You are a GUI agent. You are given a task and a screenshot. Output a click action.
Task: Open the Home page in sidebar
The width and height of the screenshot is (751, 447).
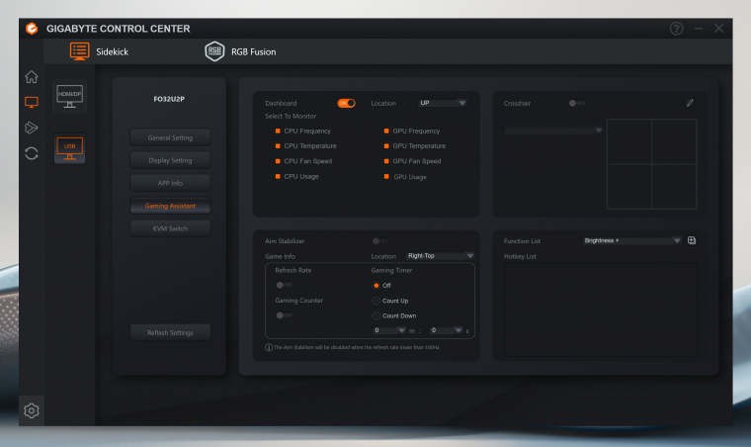click(32, 77)
